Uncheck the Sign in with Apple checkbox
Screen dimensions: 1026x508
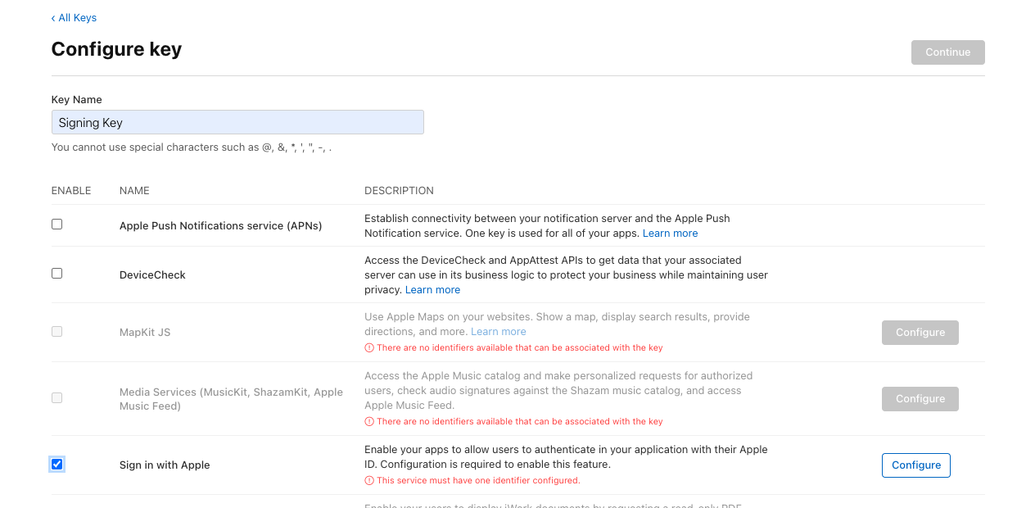coord(56,464)
